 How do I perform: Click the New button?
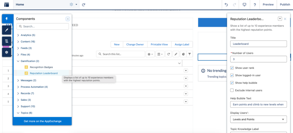pyautogui.click(x=117, y=44)
